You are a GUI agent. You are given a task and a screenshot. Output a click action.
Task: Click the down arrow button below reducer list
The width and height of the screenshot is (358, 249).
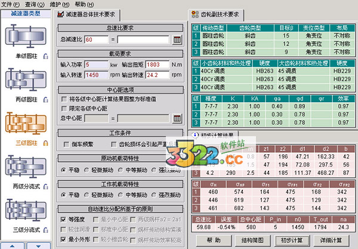point(38,246)
